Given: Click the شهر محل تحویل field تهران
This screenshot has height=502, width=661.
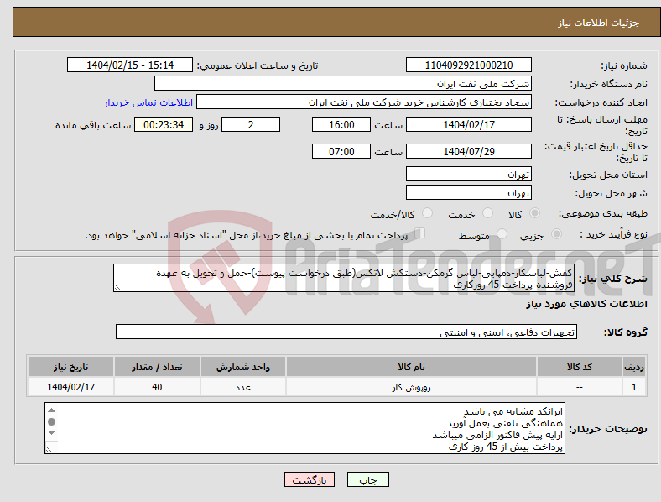Looking at the screenshot, I should tap(469, 192).
